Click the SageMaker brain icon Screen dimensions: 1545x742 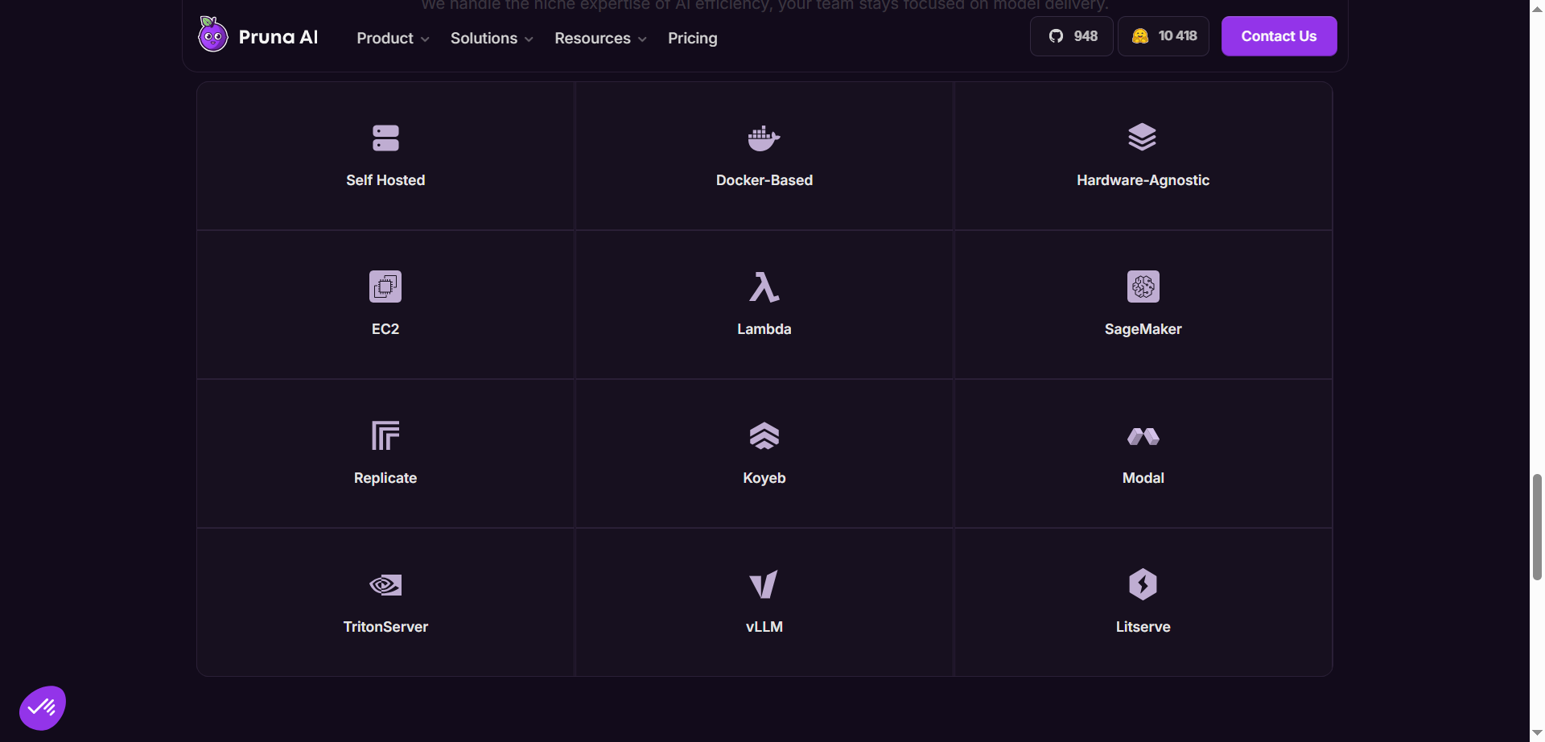pos(1143,286)
